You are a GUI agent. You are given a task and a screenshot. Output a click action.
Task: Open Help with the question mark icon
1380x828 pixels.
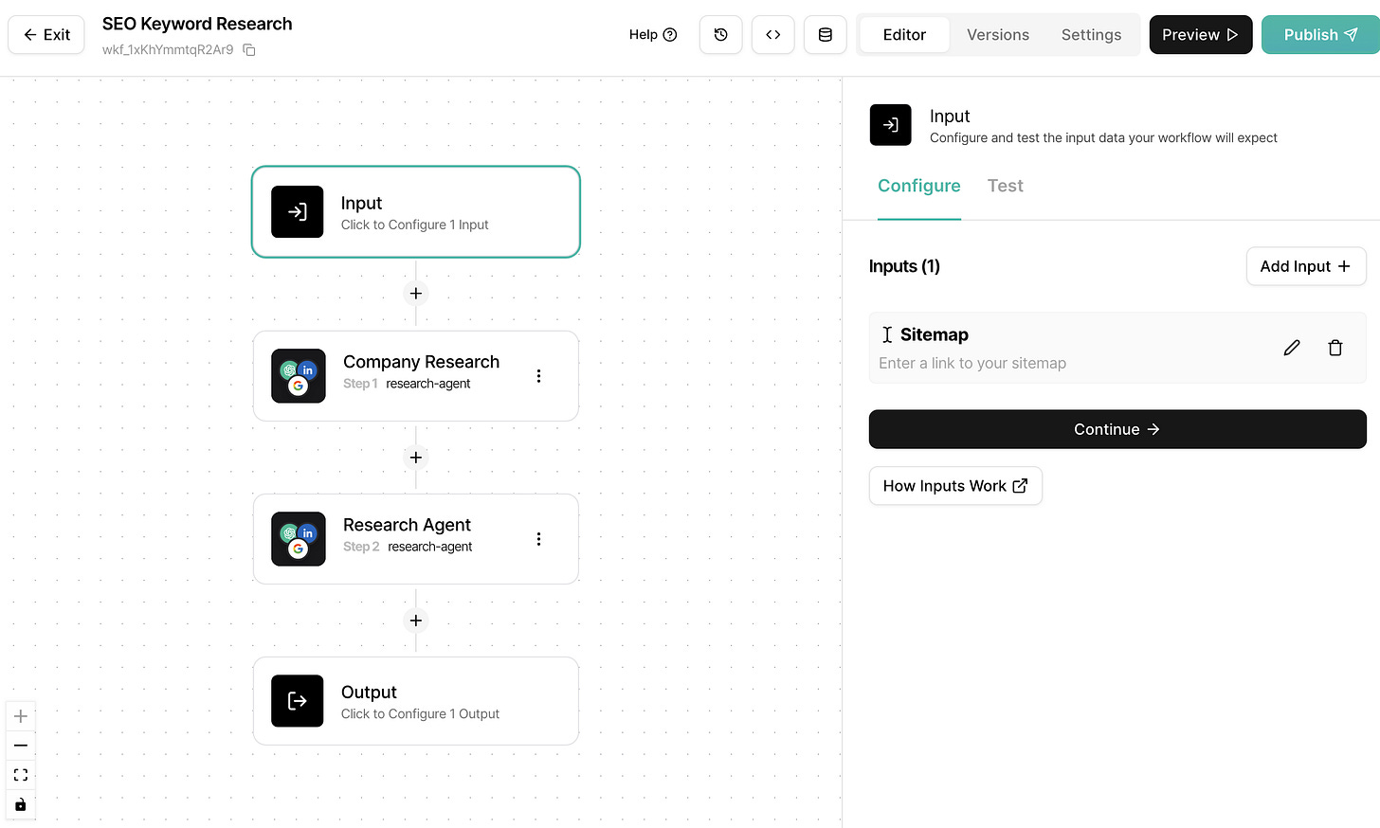click(x=669, y=34)
